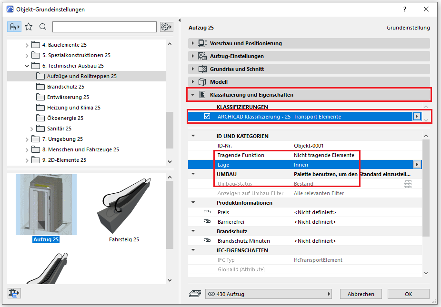Click the layer icon beside 430 Aufzug

point(195,294)
